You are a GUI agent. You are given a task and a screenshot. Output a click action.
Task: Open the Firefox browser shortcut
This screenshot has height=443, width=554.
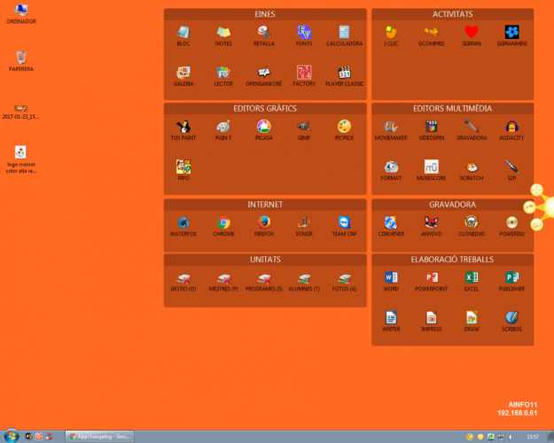263,223
